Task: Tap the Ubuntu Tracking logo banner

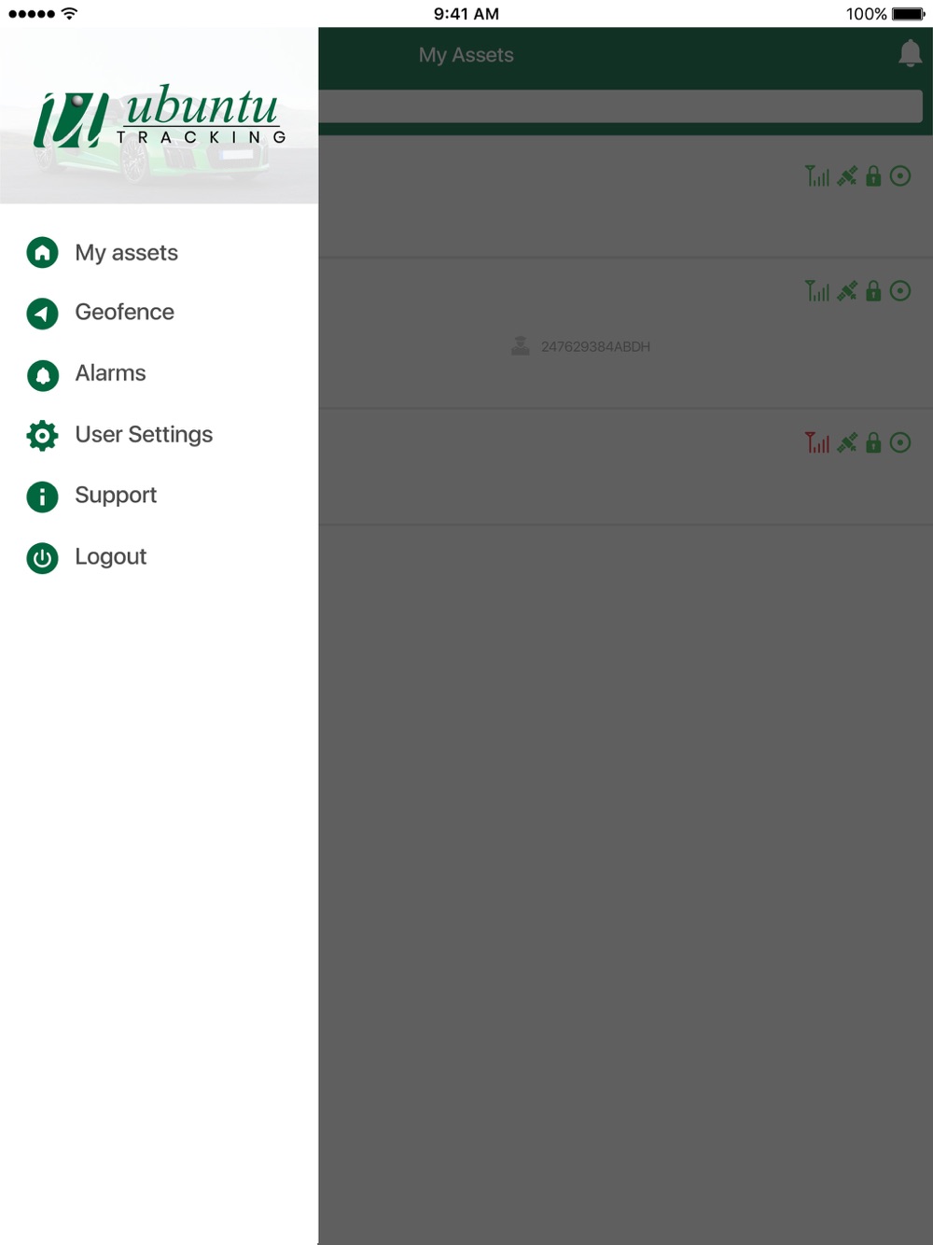Action: pos(159,116)
